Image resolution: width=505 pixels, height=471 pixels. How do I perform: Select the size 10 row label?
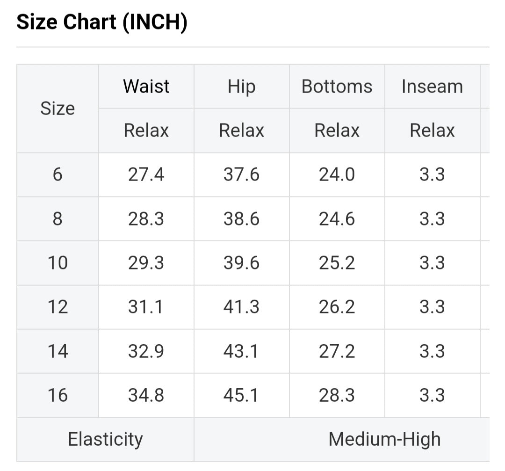(x=58, y=263)
